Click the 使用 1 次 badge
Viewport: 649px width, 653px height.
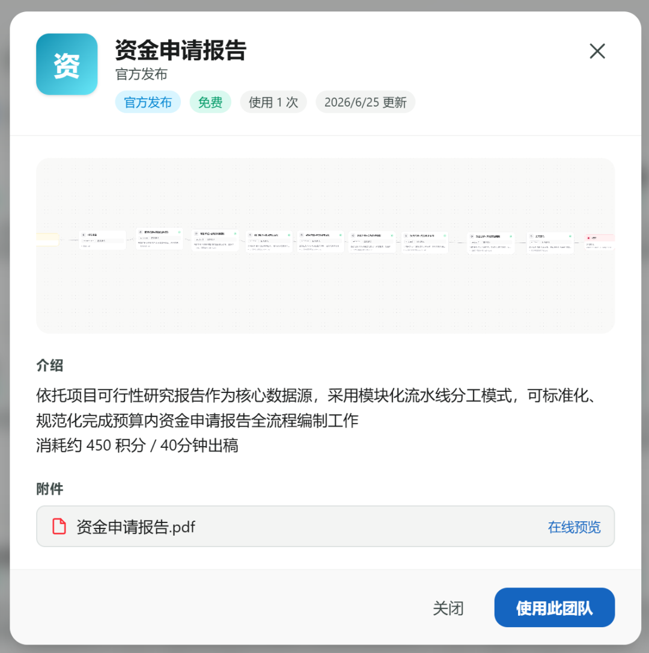pyautogui.click(x=273, y=102)
